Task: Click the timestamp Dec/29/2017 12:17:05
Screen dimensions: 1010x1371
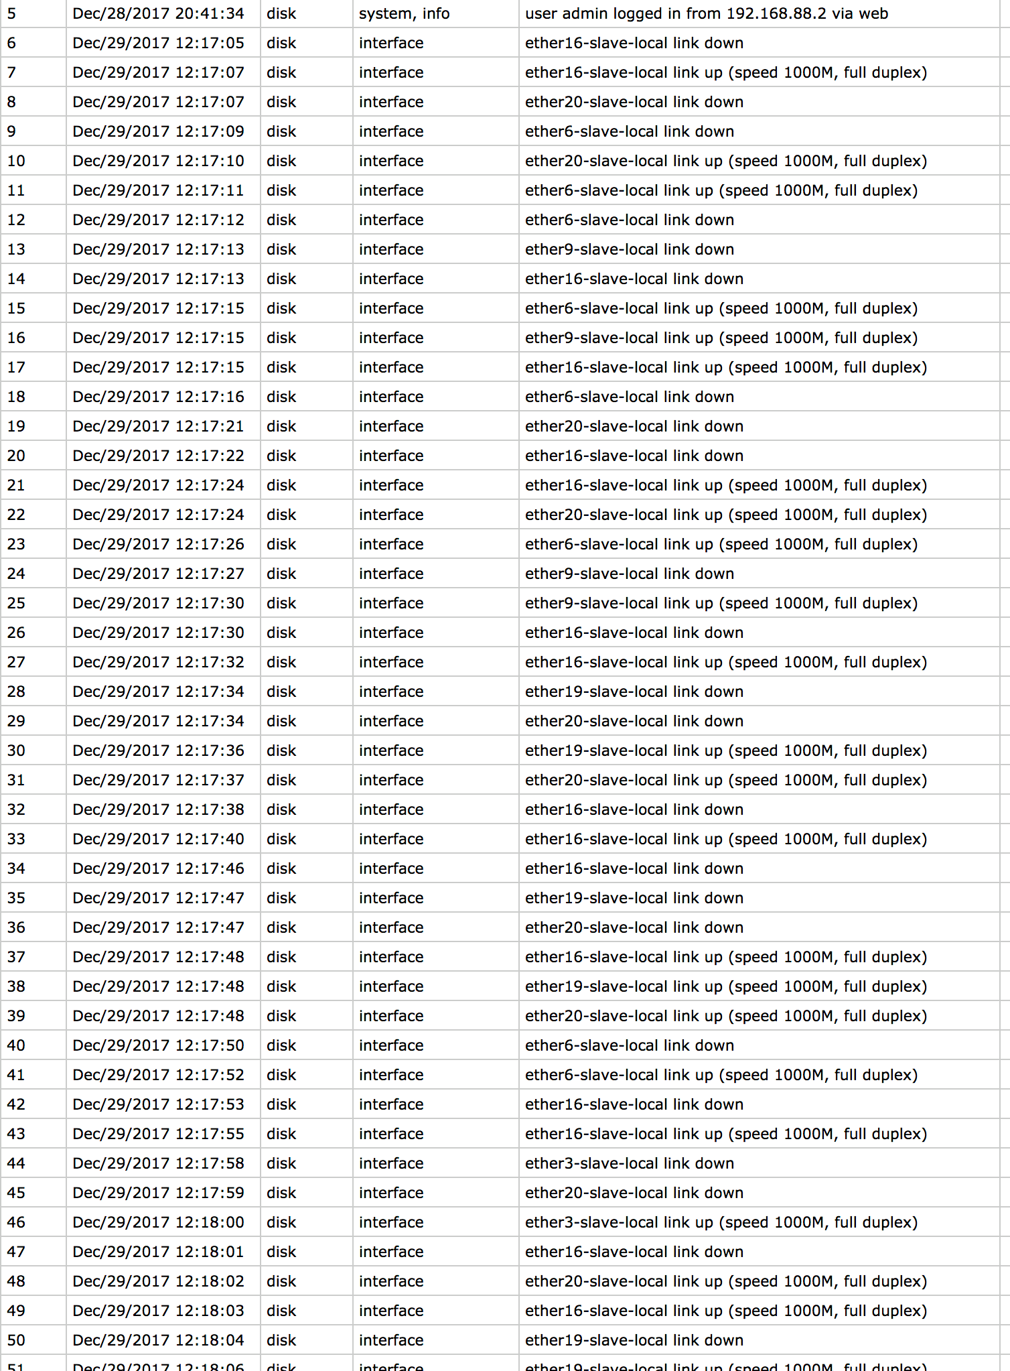Action: [158, 43]
